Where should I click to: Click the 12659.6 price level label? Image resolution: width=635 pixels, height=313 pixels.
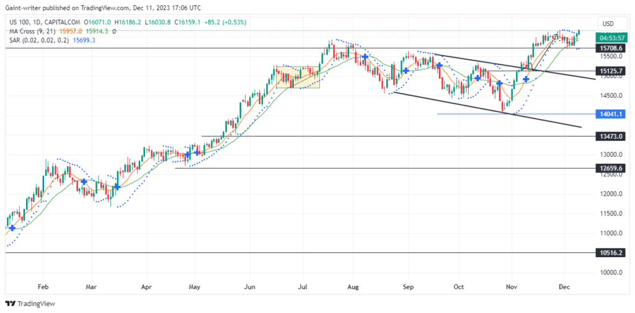(x=610, y=168)
